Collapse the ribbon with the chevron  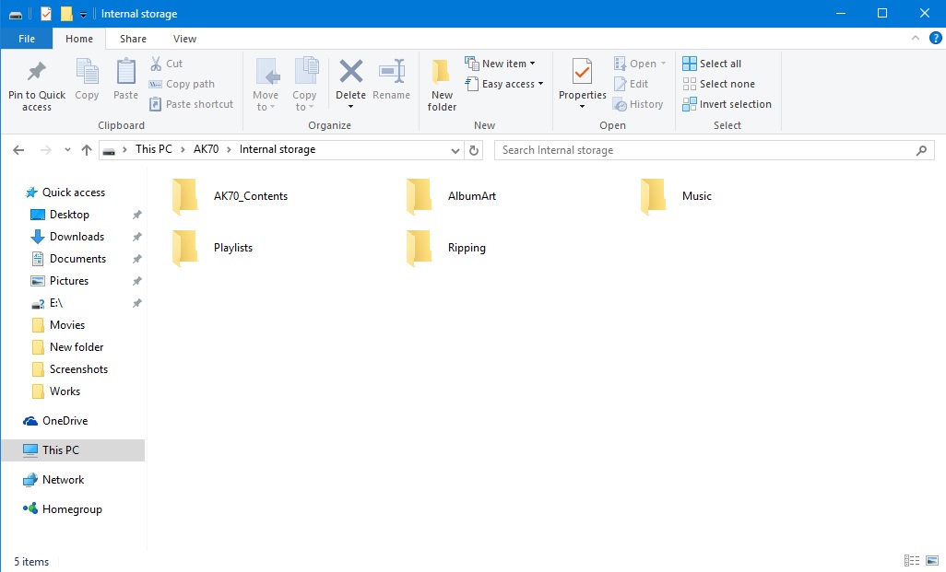916,38
